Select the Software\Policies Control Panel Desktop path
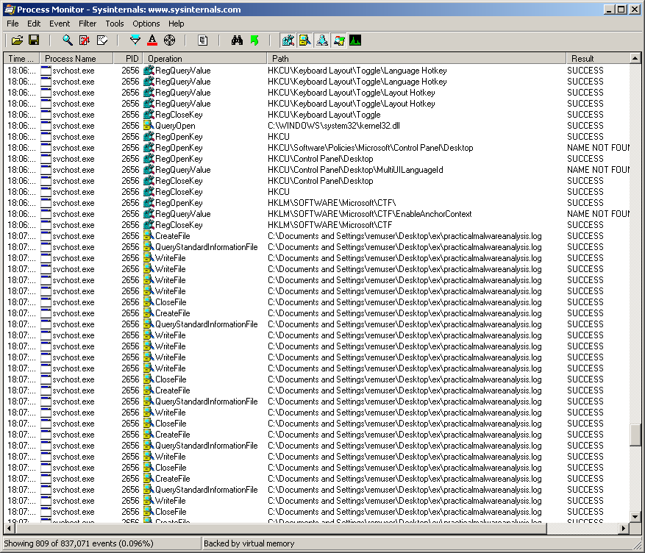Screen dimensions: 645x553 tap(370, 148)
